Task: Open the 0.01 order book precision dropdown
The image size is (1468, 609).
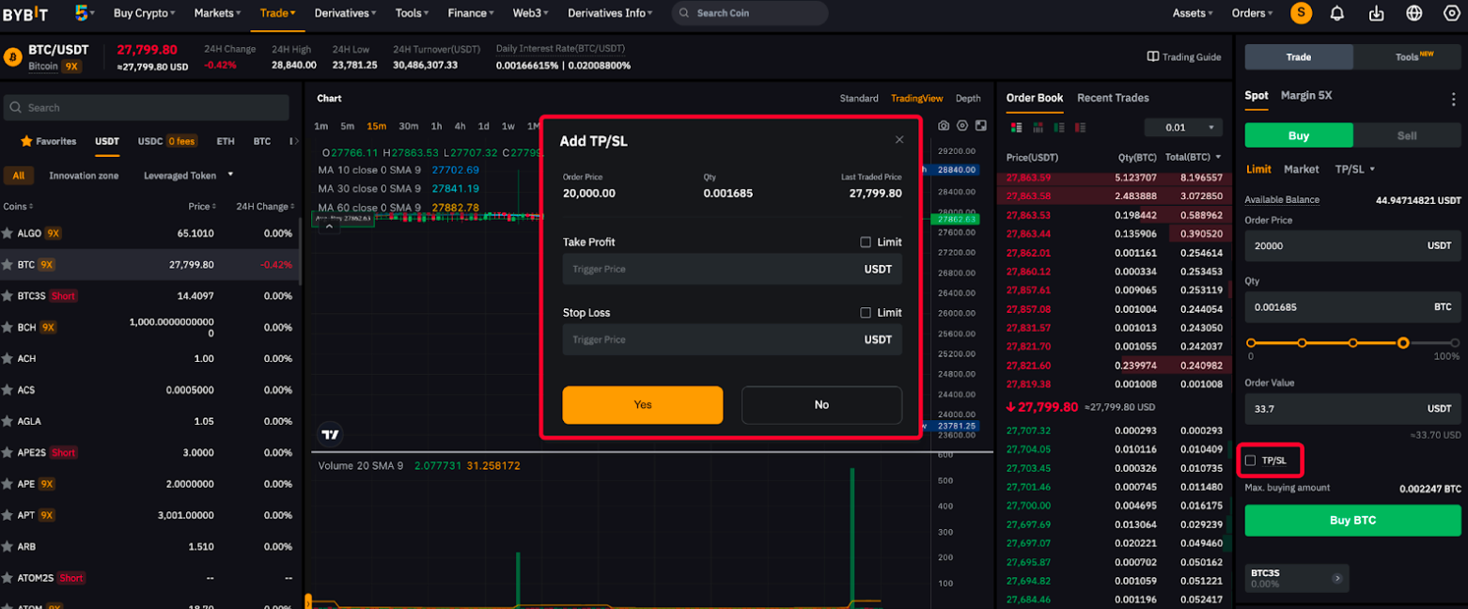Action: coord(1183,126)
